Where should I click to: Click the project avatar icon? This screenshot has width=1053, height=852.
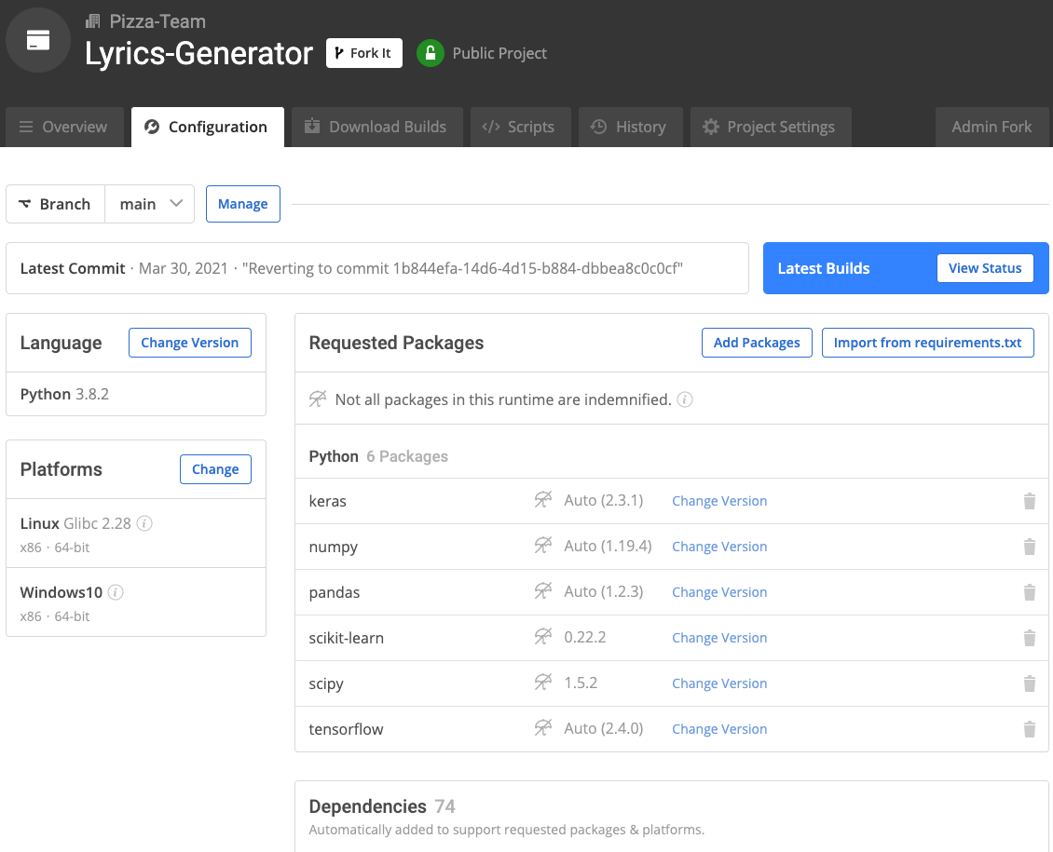(x=38, y=40)
